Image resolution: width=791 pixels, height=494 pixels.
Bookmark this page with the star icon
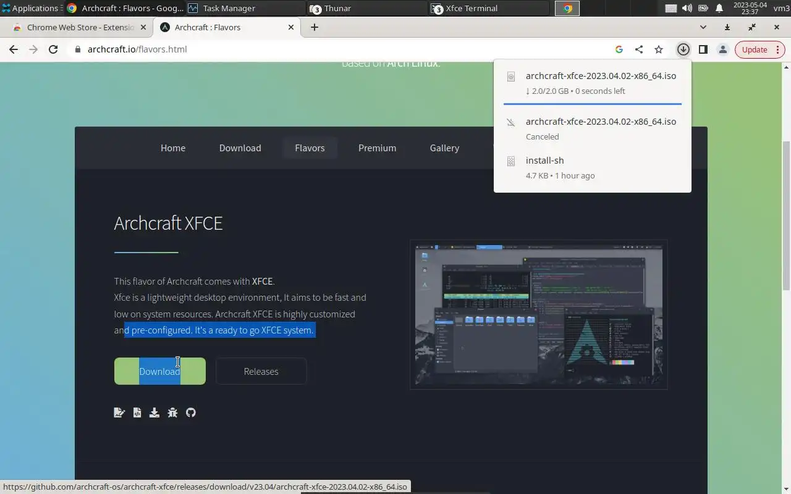[x=659, y=49]
